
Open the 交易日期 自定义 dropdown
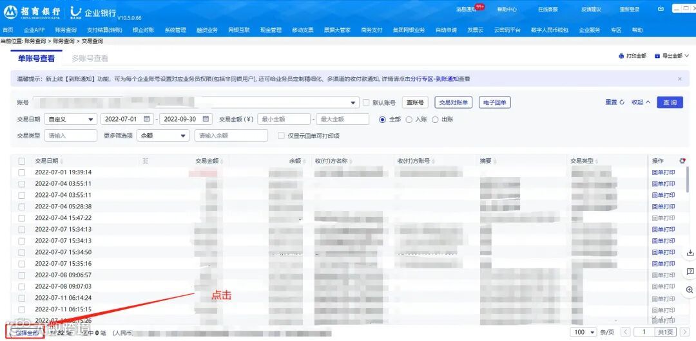[x=71, y=119]
